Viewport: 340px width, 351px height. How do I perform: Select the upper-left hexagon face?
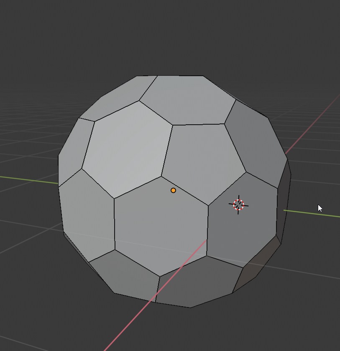point(125,142)
